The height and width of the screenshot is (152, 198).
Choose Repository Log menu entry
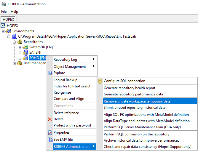click(x=75, y=60)
